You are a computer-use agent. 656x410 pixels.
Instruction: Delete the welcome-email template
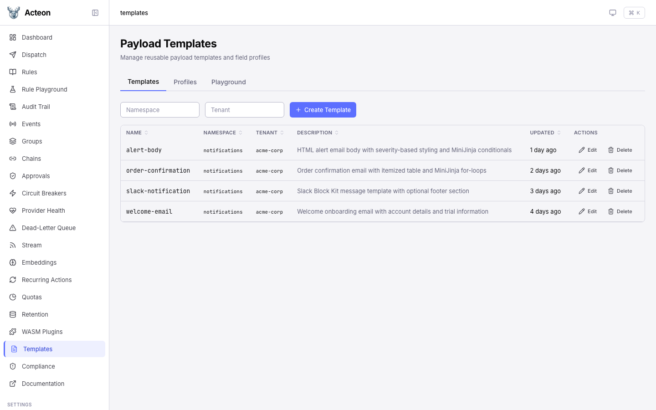(x=620, y=211)
